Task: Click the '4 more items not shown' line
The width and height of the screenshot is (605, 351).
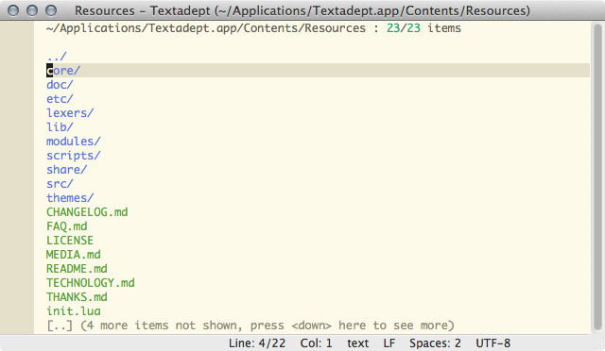Action: [x=251, y=326]
